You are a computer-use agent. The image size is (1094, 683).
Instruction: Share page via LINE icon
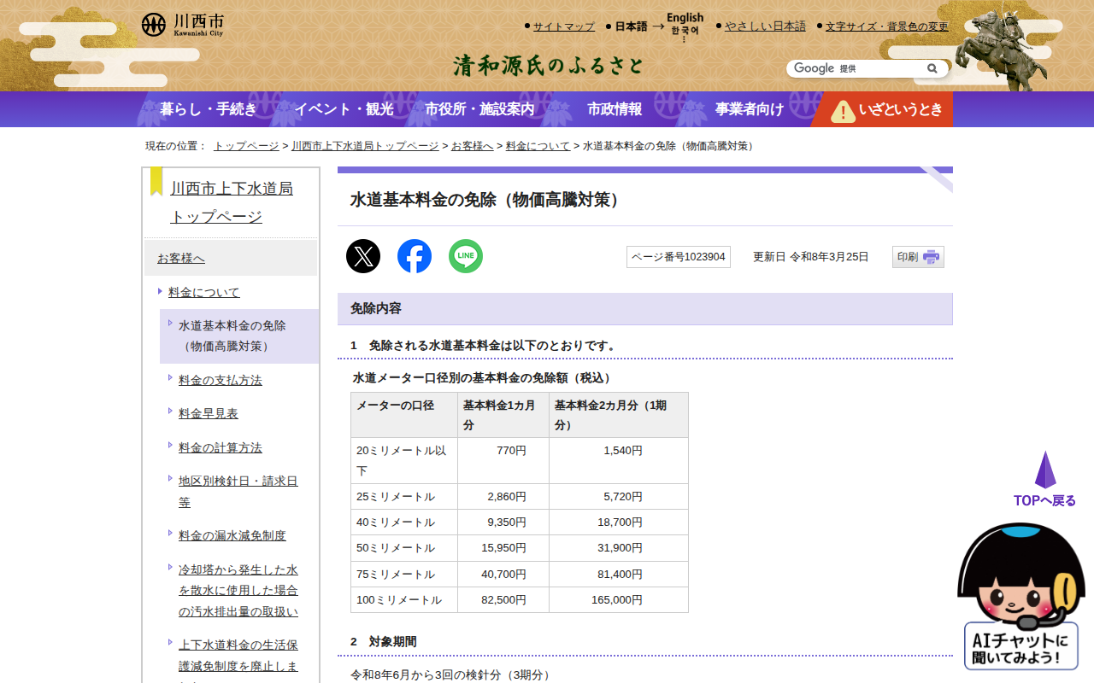point(466,256)
